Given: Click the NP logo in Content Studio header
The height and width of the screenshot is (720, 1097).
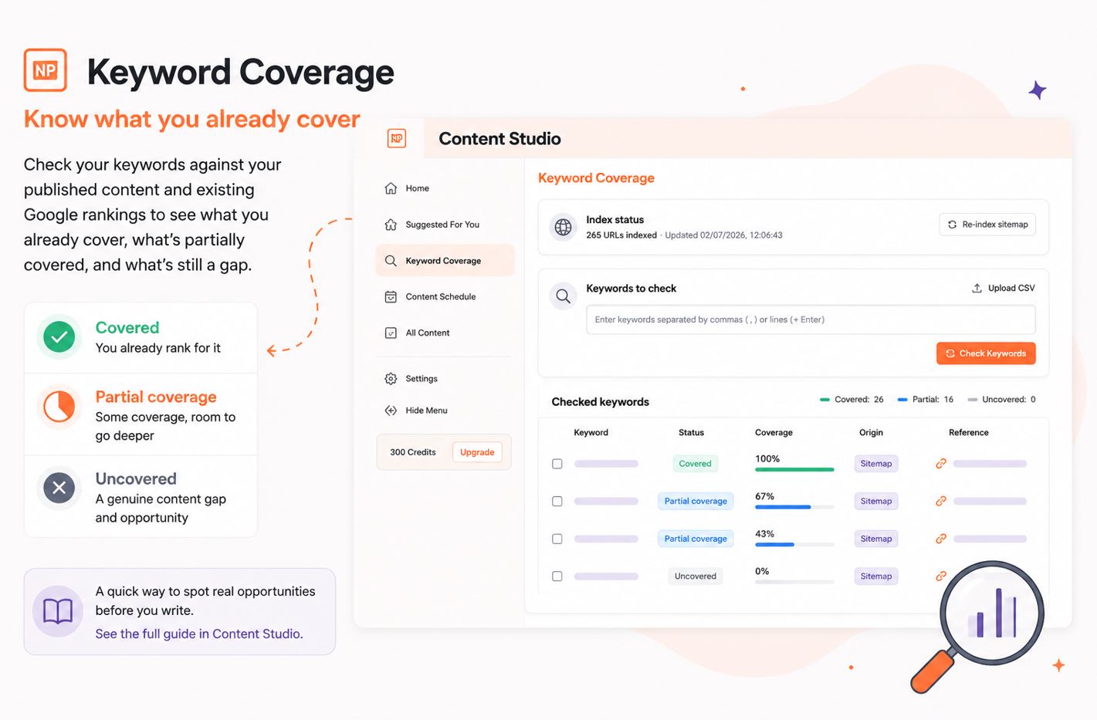Looking at the screenshot, I should click(x=397, y=138).
